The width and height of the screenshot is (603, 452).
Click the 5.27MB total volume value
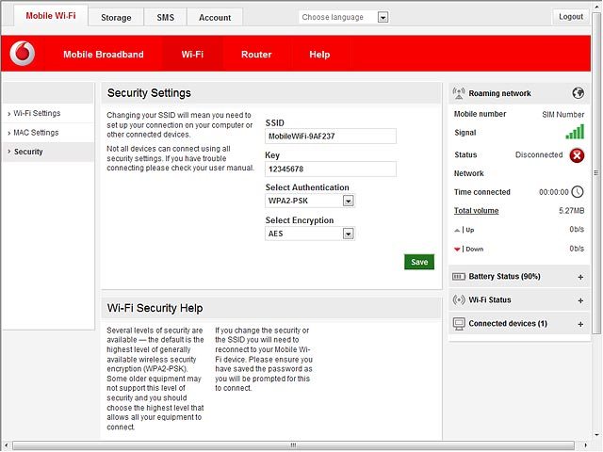(571, 211)
